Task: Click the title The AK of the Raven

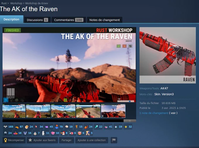Action: click(x=29, y=9)
